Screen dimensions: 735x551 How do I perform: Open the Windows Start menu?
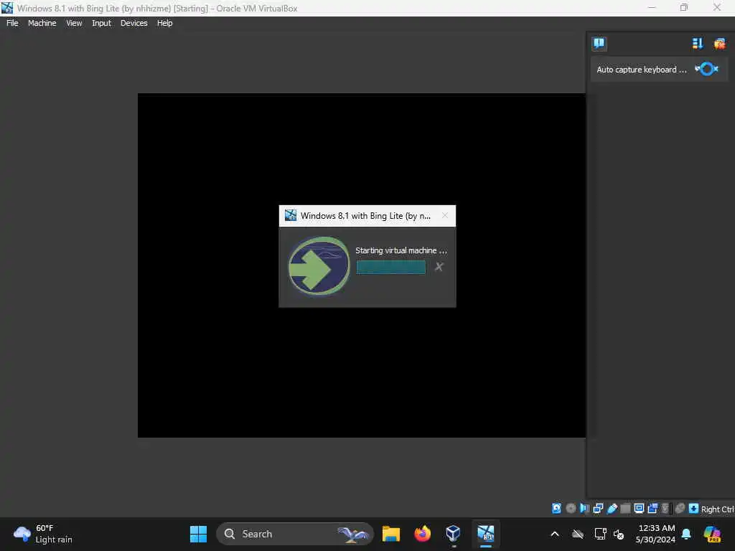pos(198,534)
